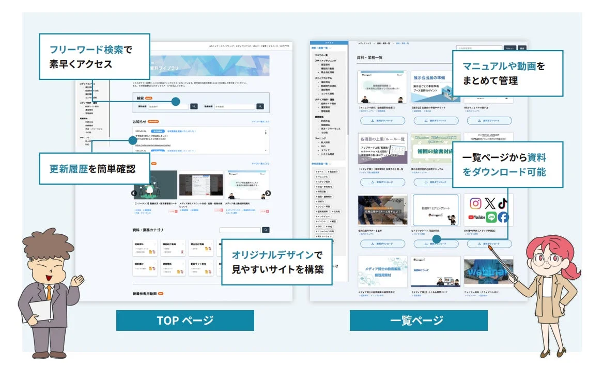This screenshot has height=369, width=603.
Task: Open the Webinar thumbnail
Action: coord(488,271)
